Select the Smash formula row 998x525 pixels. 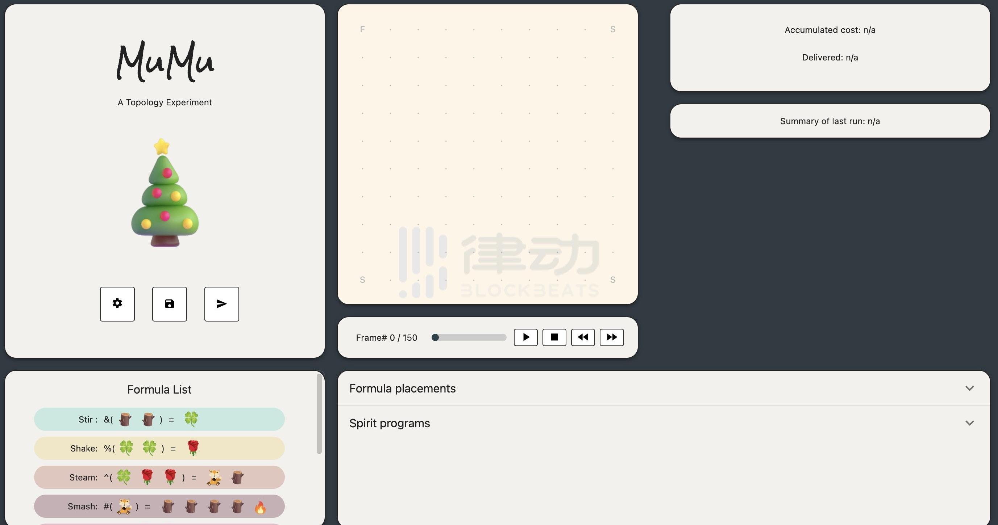tap(159, 507)
